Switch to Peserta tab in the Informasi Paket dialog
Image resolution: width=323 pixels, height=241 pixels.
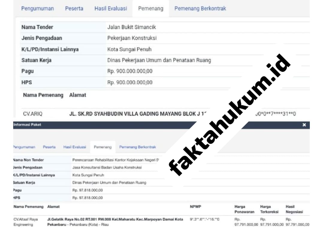pyautogui.click(x=49, y=147)
